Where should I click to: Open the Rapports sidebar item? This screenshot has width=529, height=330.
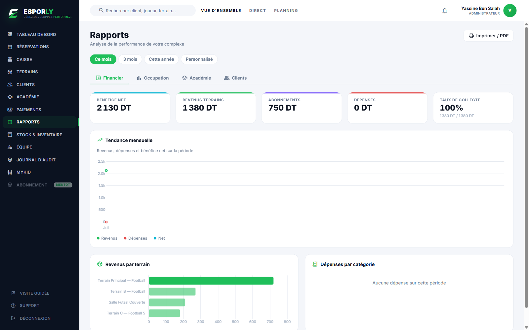(40, 122)
